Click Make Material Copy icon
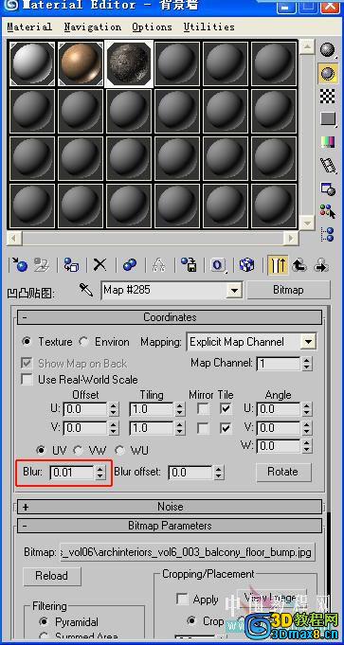344x645 pixels. [130, 265]
